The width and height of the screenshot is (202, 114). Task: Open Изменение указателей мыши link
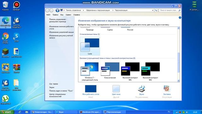pyautogui.click(x=61, y=32)
